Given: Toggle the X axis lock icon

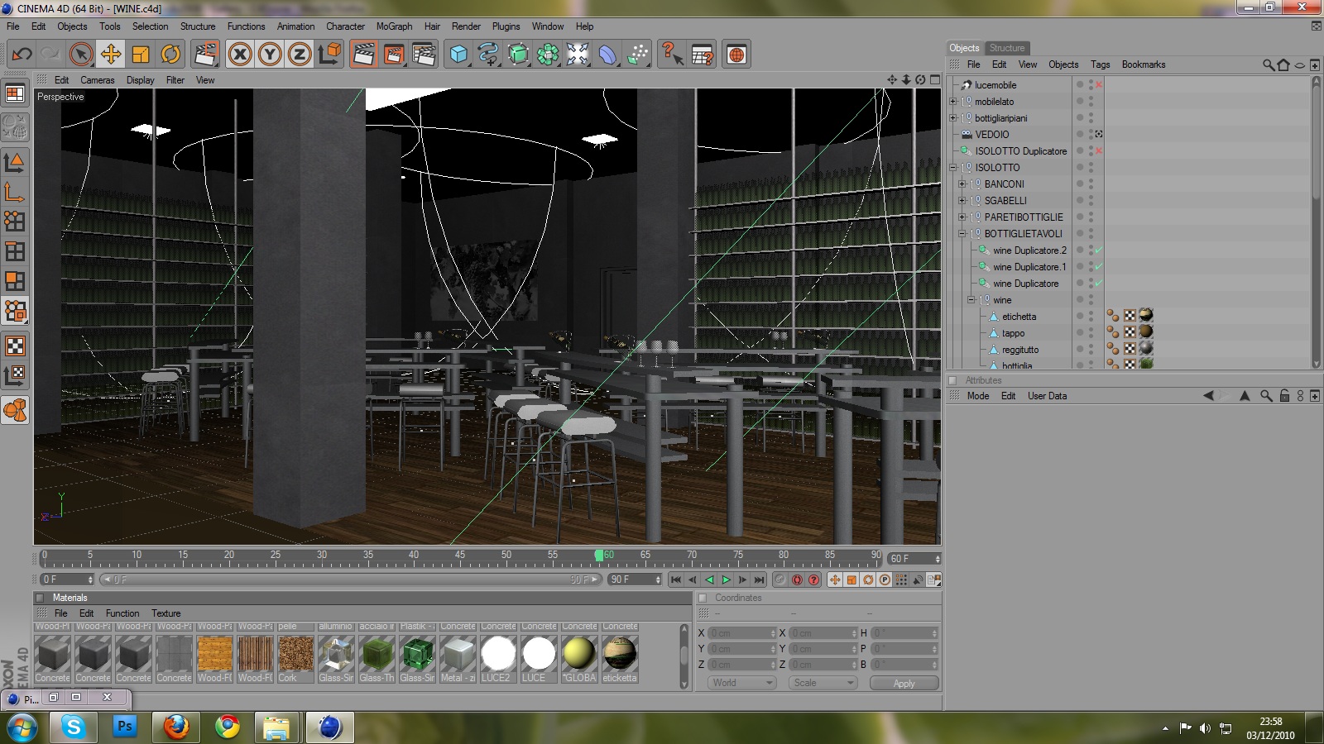Looking at the screenshot, I should point(240,55).
